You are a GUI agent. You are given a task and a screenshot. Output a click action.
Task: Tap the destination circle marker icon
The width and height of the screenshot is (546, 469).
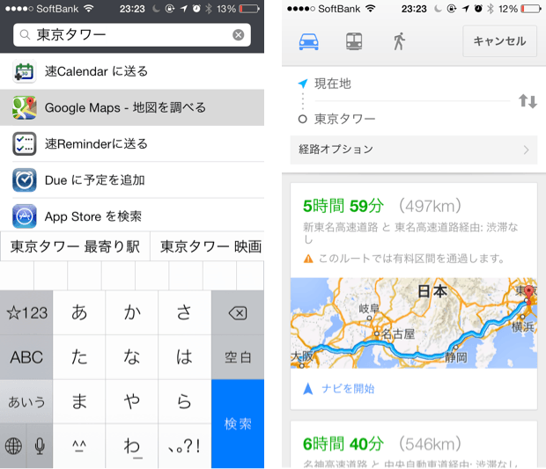[303, 120]
